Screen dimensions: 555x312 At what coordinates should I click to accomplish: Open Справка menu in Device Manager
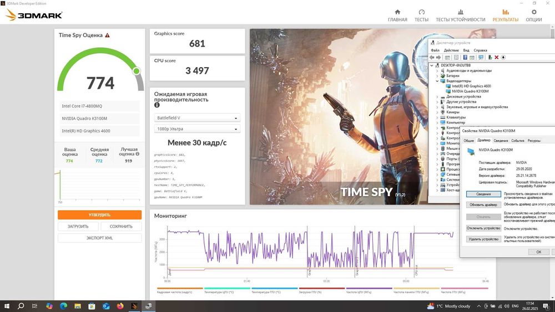tap(480, 50)
